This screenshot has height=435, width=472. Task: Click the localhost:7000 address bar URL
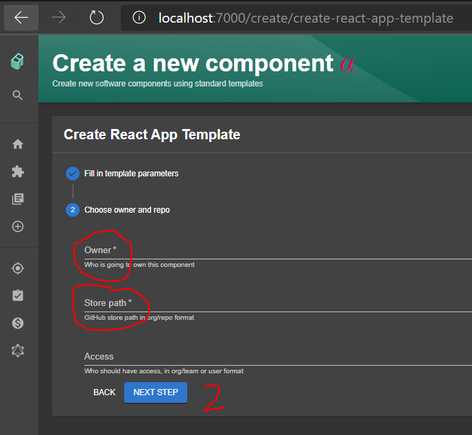[x=305, y=18]
